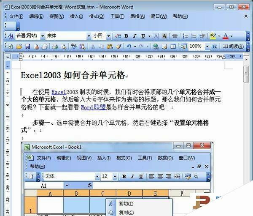Apply the yellow highlight color button
Viewport: 253px width, 216px height.
click(213, 36)
